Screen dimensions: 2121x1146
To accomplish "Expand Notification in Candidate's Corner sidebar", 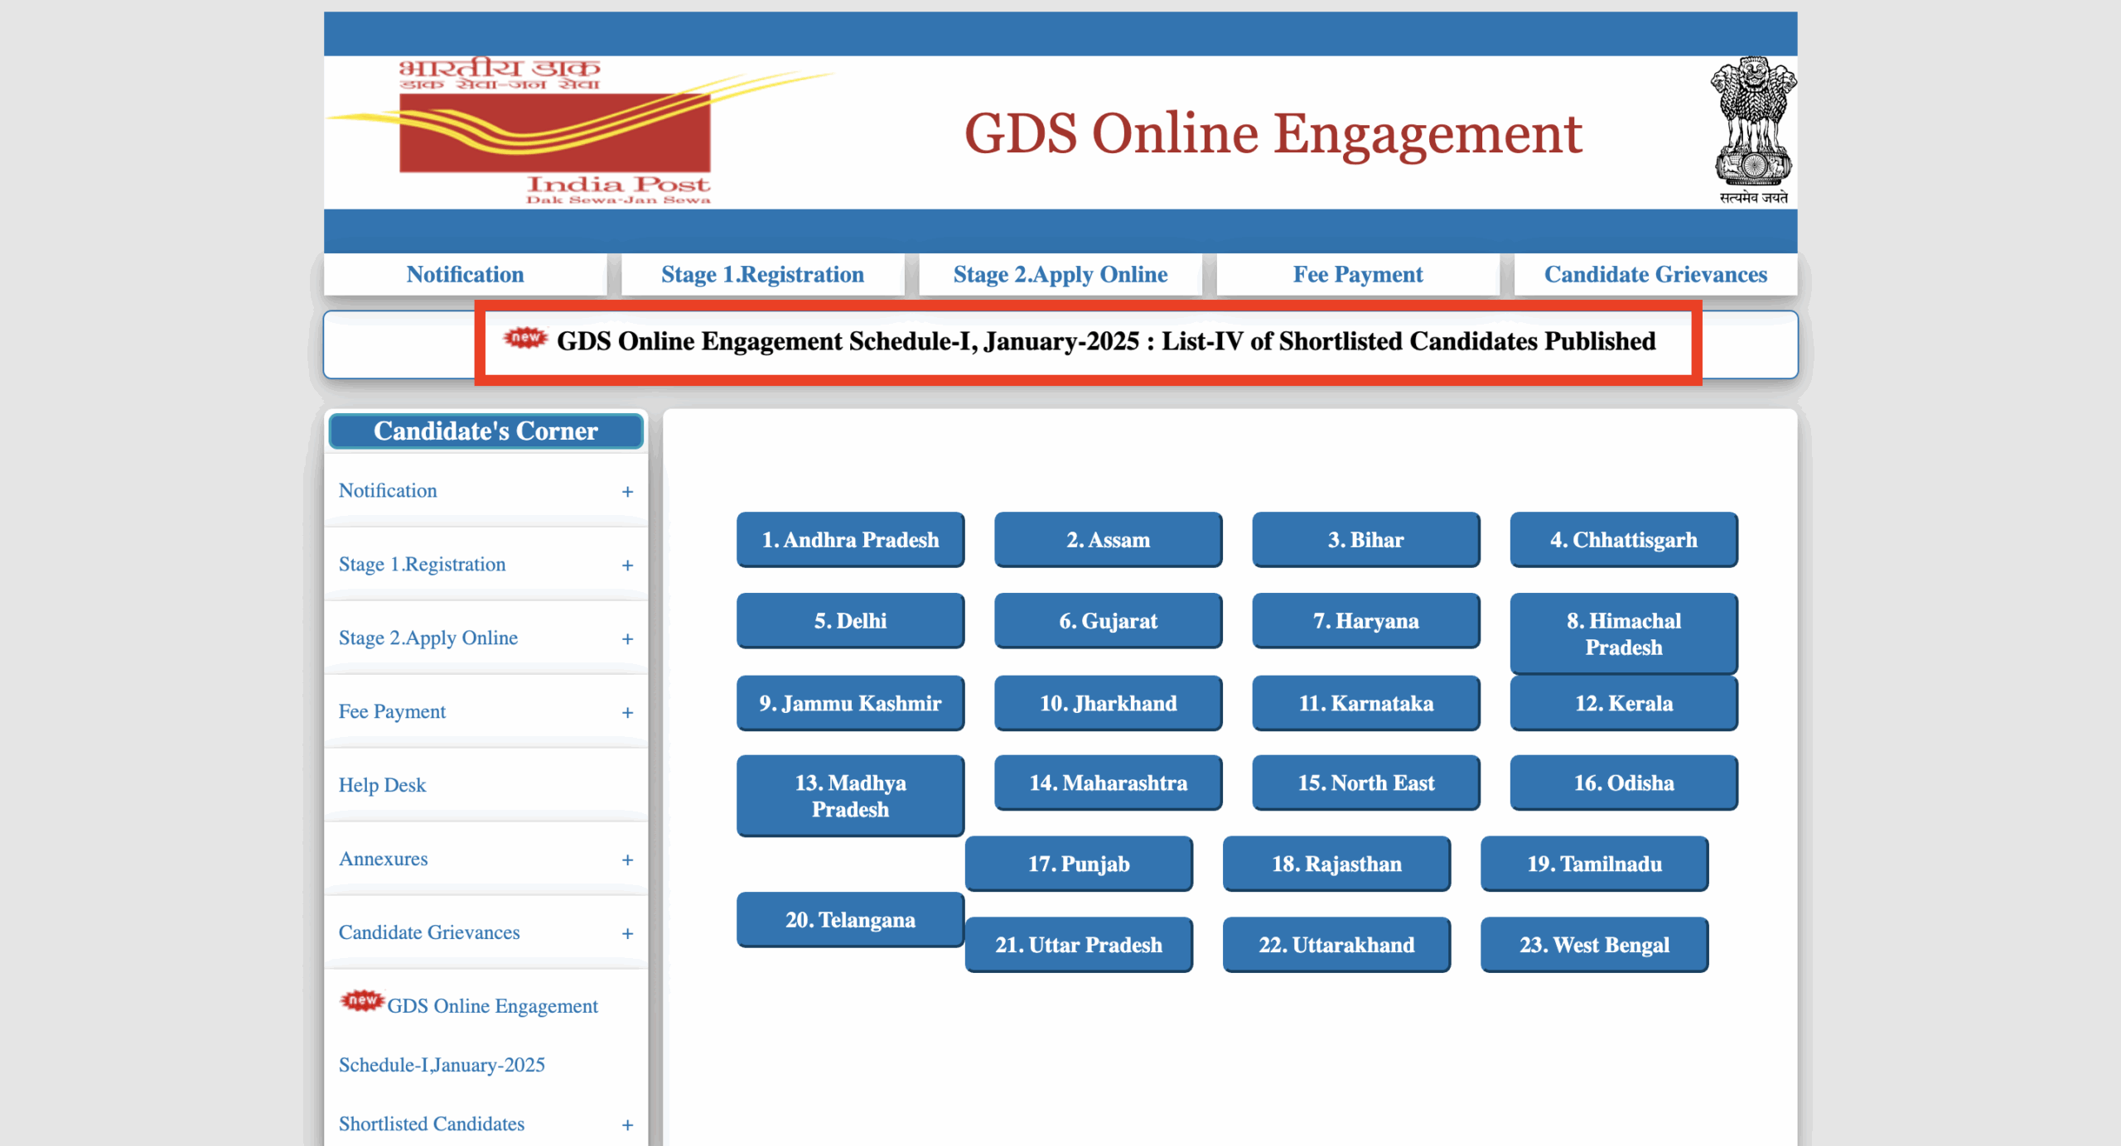I will (x=627, y=492).
